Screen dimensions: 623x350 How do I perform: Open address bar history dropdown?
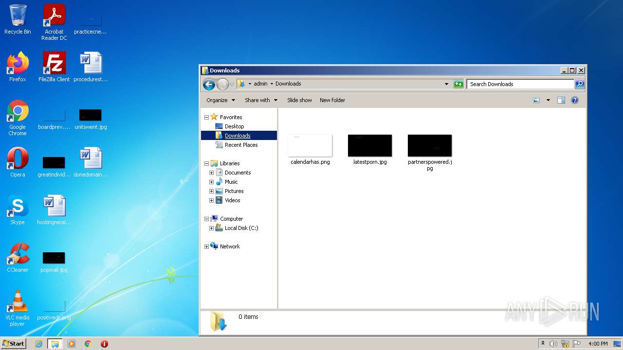446,84
